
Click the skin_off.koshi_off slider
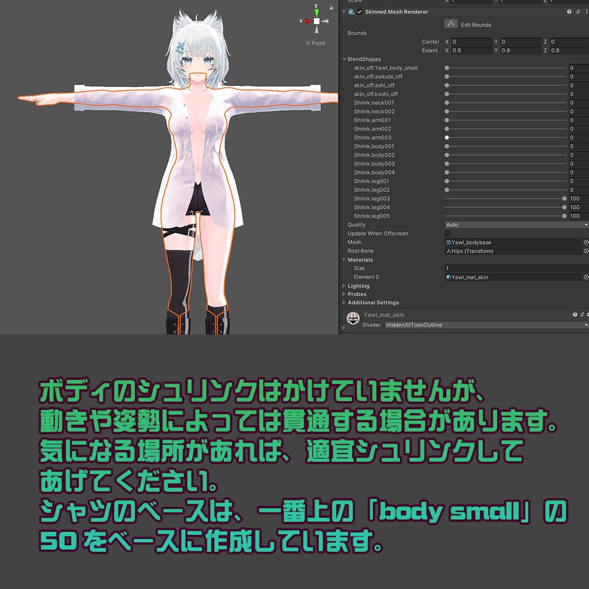pos(505,94)
